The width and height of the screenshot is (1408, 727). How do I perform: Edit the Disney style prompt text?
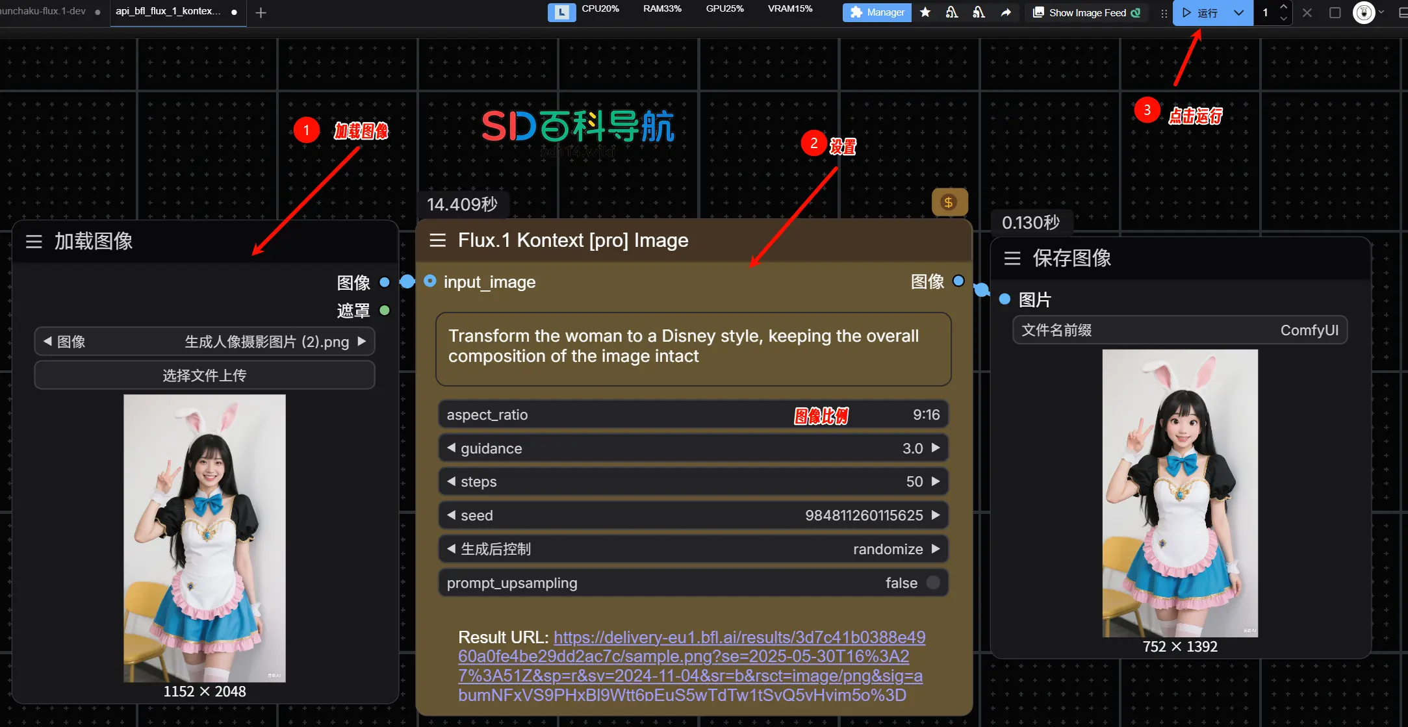click(693, 349)
